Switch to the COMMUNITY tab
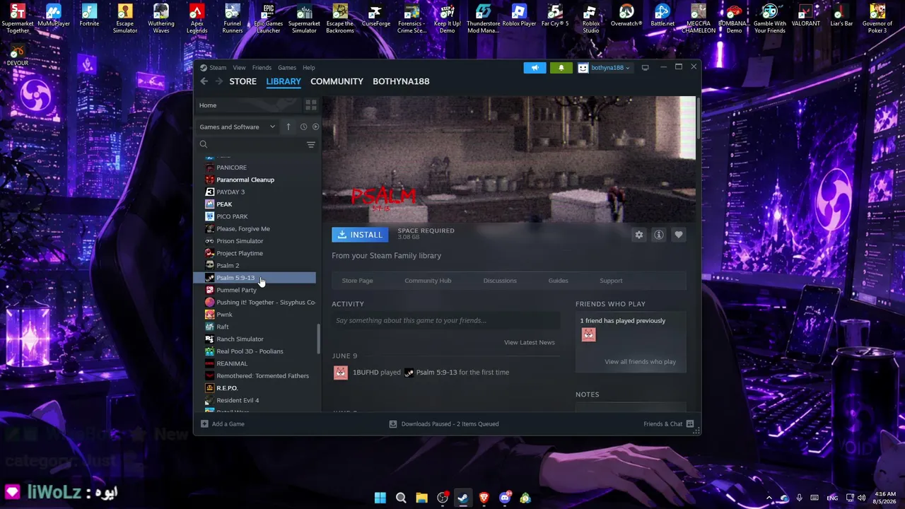The height and width of the screenshot is (509, 905). (337, 81)
